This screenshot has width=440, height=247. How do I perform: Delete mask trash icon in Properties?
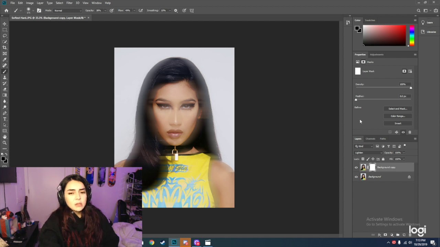[410, 132]
